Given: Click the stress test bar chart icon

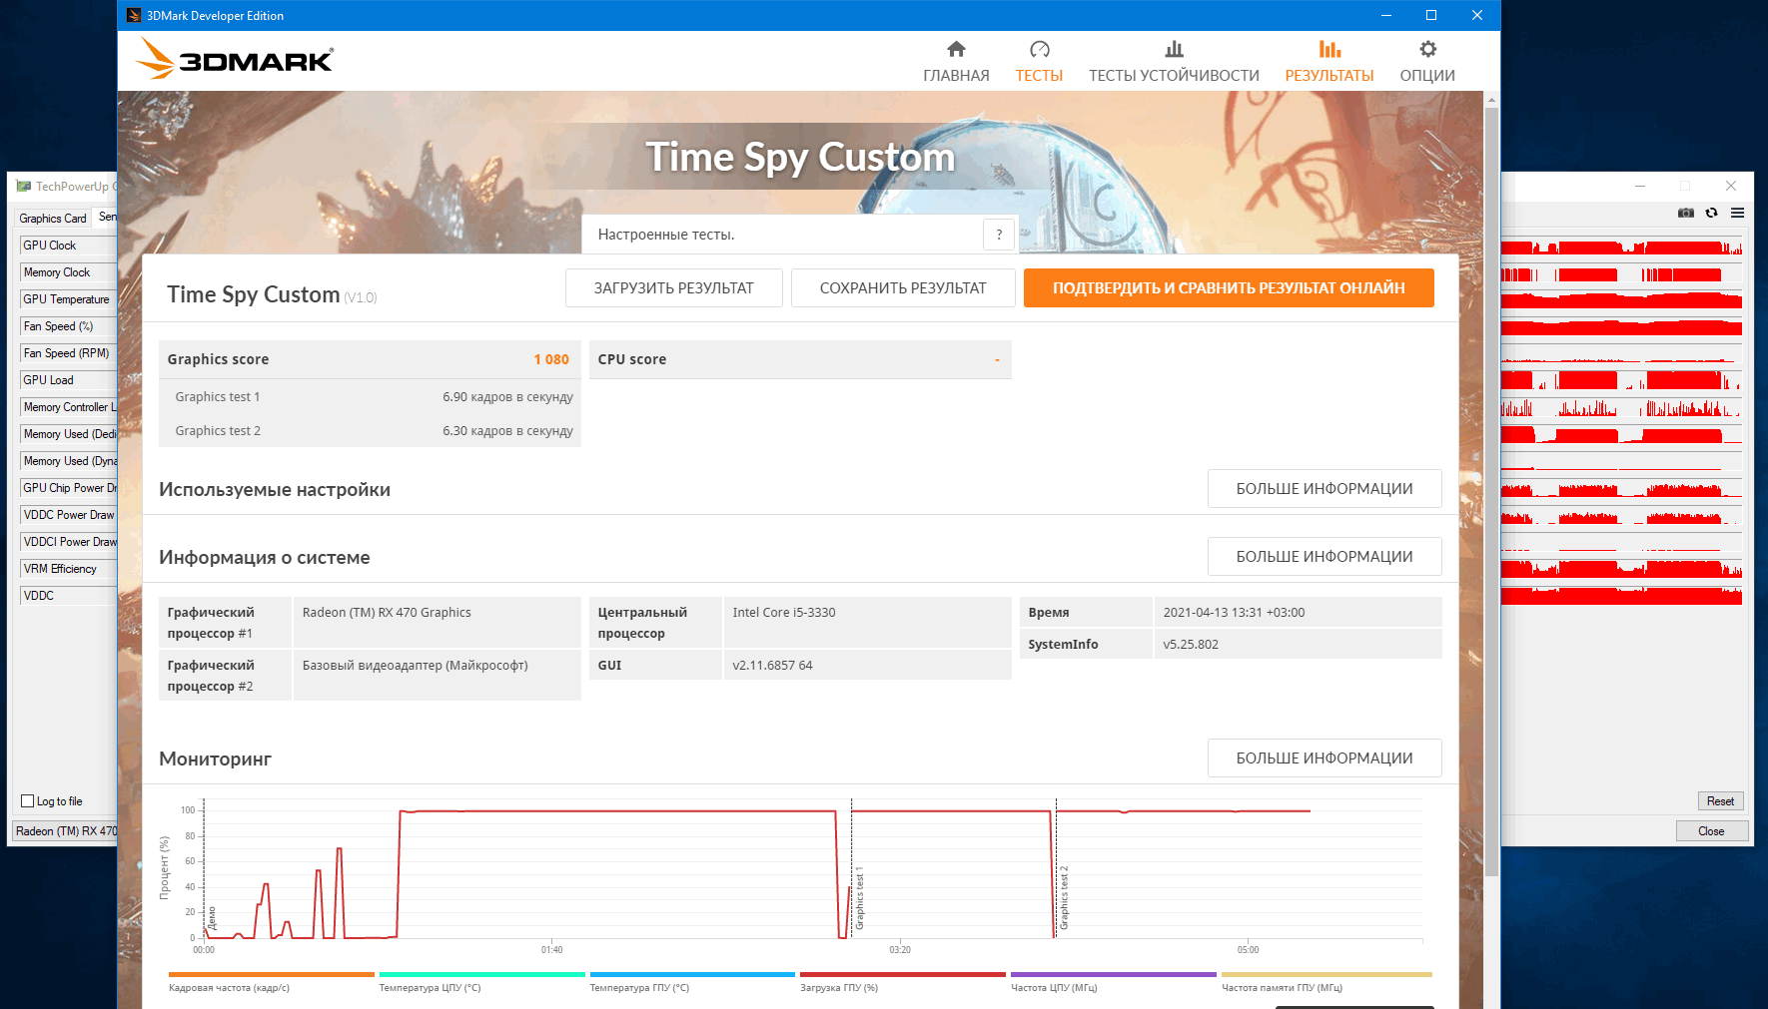Looking at the screenshot, I should point(1175,49).
